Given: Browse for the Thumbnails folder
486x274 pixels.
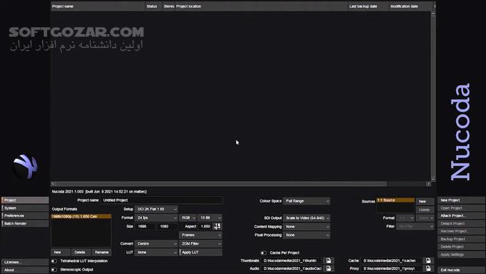Looking at the screenshot, I should 328,261.
